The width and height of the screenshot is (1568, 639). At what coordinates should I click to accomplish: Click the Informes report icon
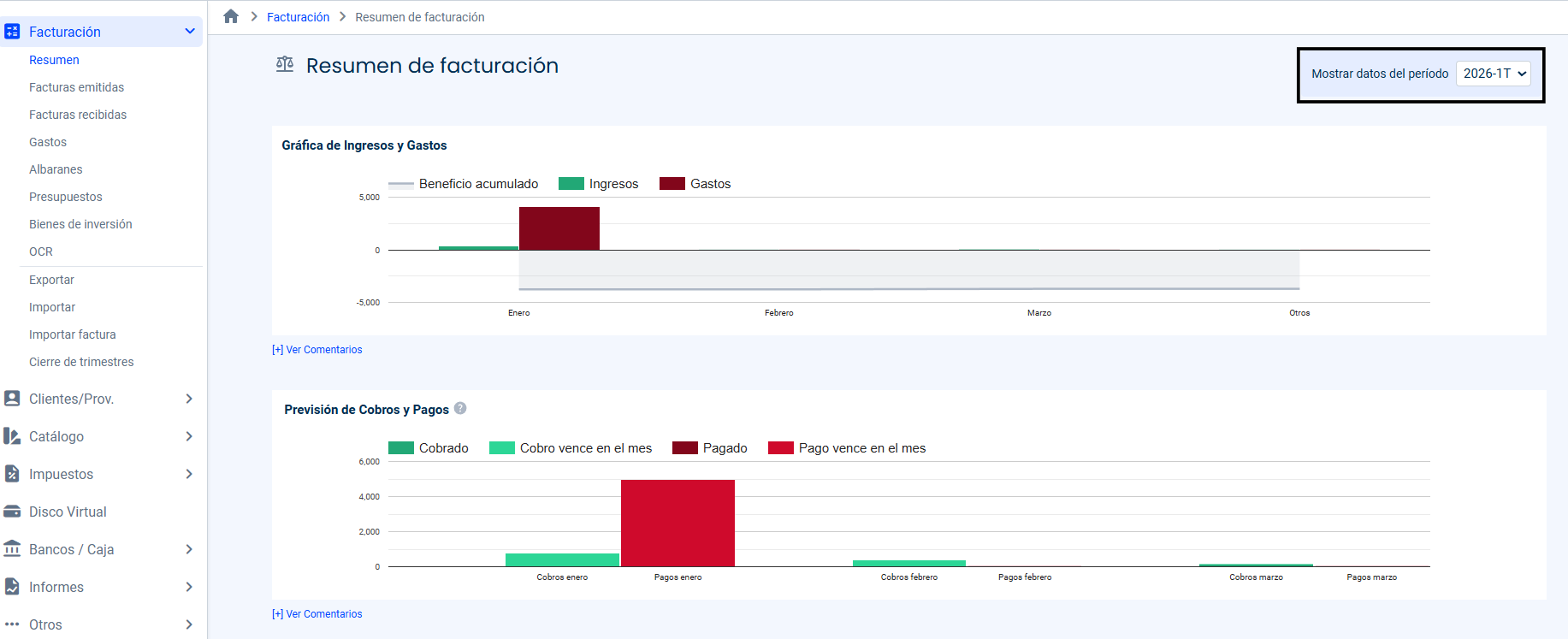pos(12,587)
